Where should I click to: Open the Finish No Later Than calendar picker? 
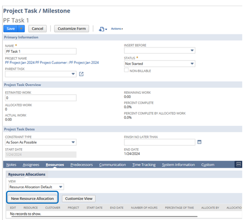coord(199,142)
